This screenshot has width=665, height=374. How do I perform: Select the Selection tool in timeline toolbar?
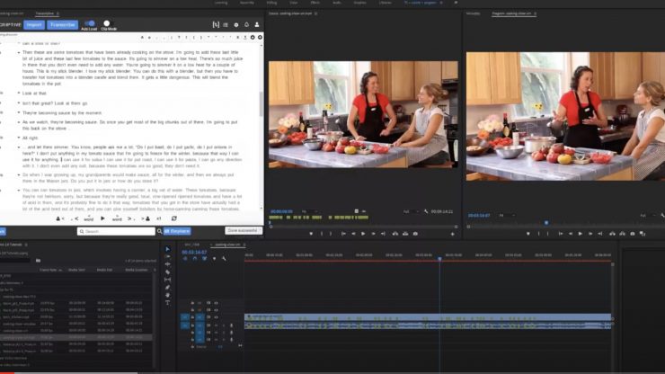click(167, 249)
